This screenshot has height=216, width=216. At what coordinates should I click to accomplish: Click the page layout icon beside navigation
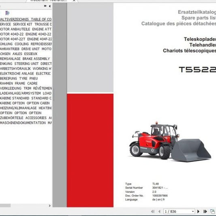click(x=212, y=212)
